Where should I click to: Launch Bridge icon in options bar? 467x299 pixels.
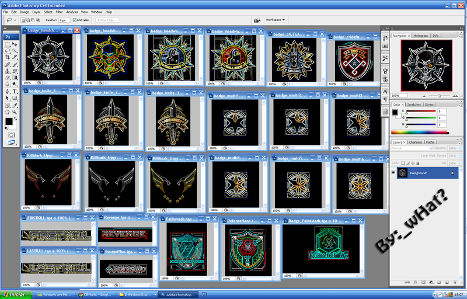(x=257, y=20)
